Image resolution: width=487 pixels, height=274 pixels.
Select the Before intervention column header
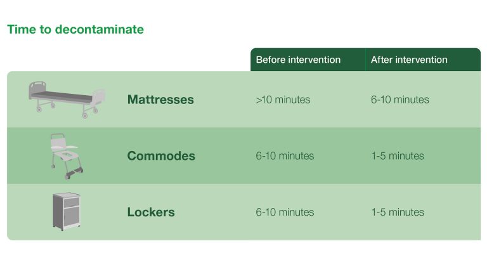coord(298,60)
